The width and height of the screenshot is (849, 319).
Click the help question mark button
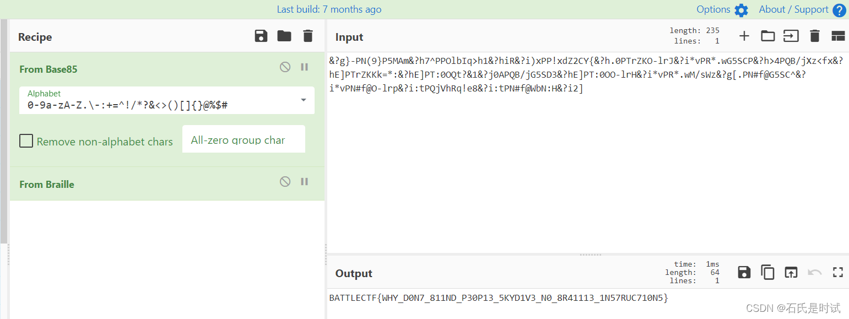tap(840, 10)
